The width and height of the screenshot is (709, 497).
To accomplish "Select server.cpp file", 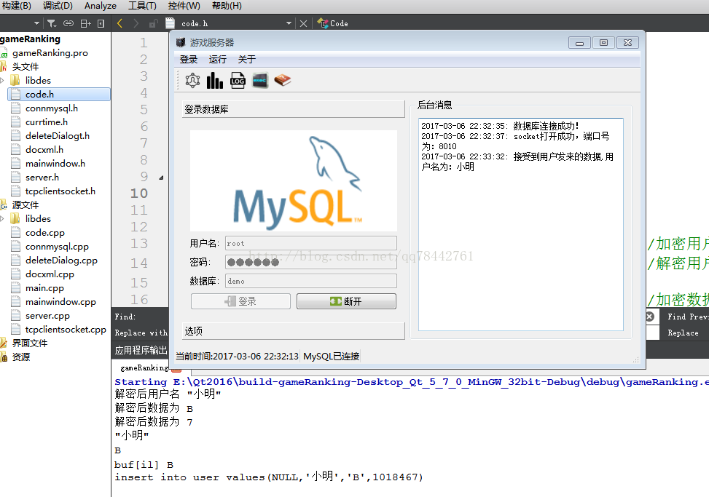I will 47,316.
